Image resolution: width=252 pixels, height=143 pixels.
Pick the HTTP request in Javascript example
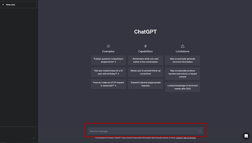pyautogui.click(x=108, y=84)
